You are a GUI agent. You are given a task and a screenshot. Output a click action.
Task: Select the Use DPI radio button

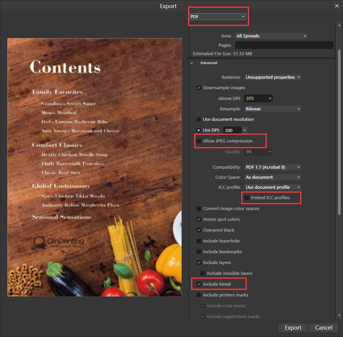click(198, 130)
